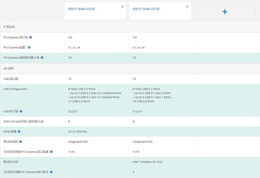Open the RAID 配置 info icon

point(19,131)
